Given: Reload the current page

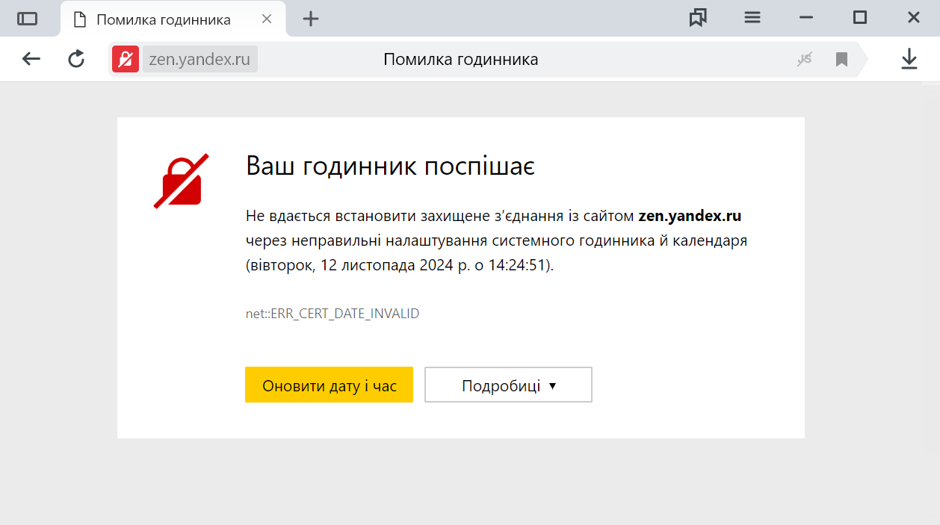Looking at the screenshot, I should pos(76,59).
